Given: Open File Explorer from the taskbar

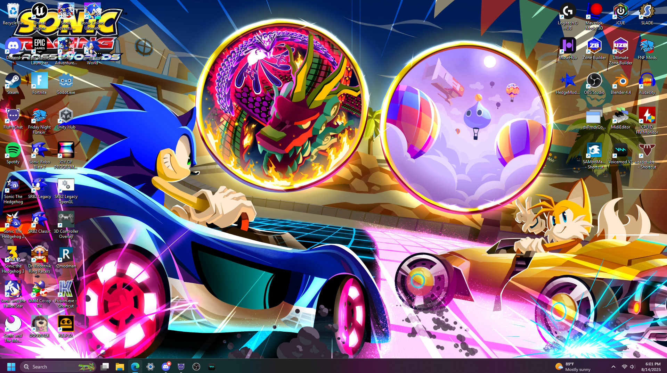Looking at the screenshot, I should (120, 367).
